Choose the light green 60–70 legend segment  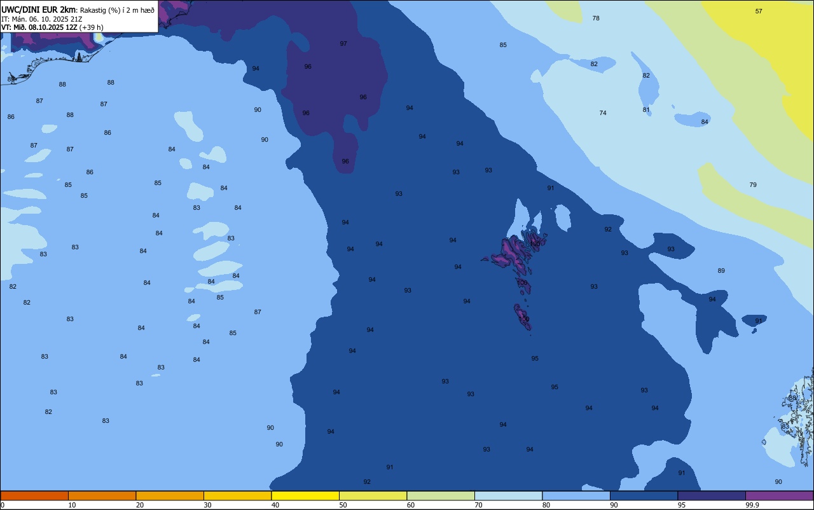[x=441, y=495]
